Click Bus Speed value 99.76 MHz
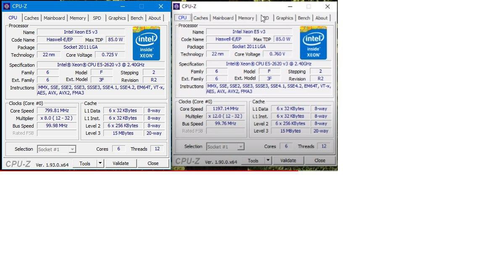The image size is (484, 272). 226,123
